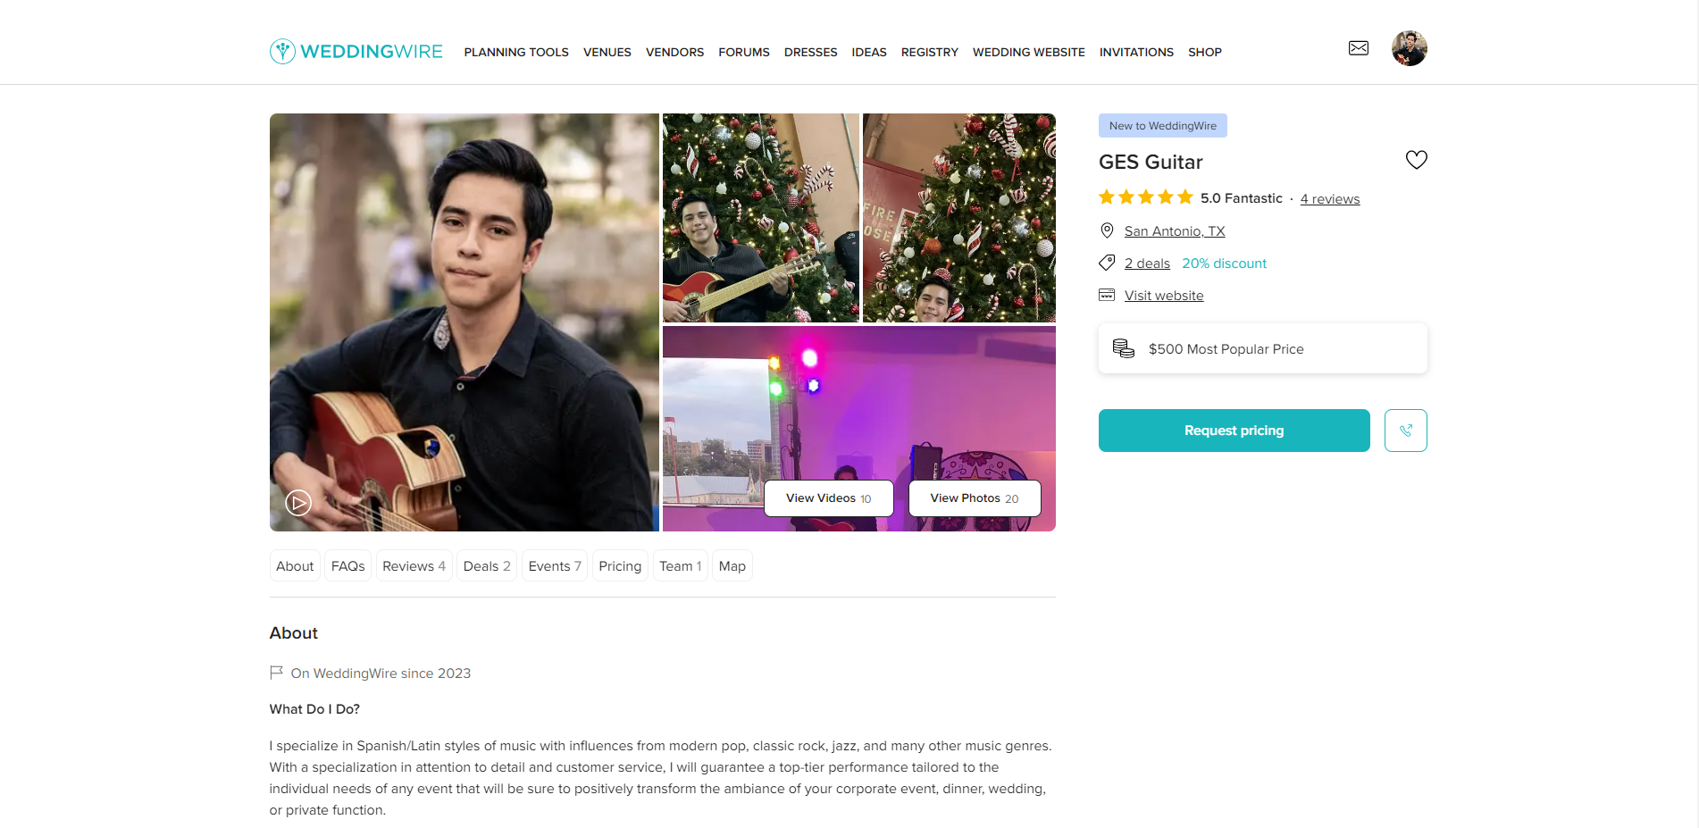Open the user profile avatar
The image size is (1699, 828).
(x=1409, y=48)
